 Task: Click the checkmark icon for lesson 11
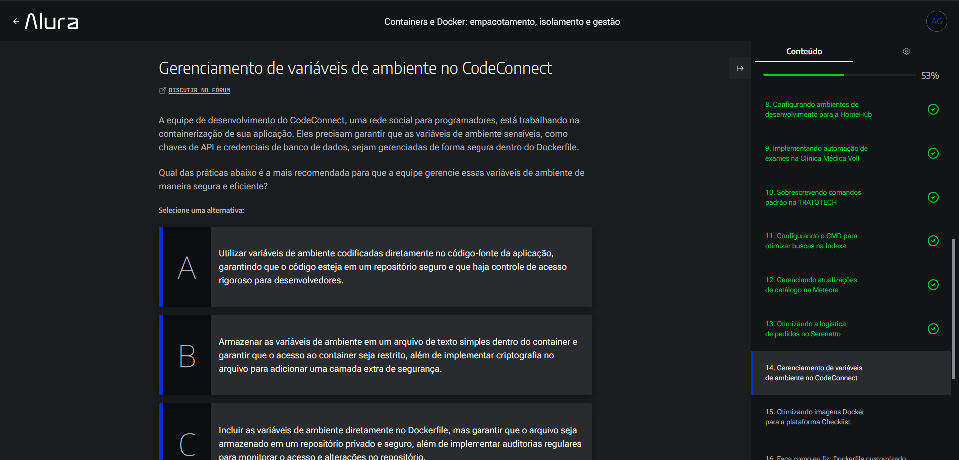(x=933, y=241)
